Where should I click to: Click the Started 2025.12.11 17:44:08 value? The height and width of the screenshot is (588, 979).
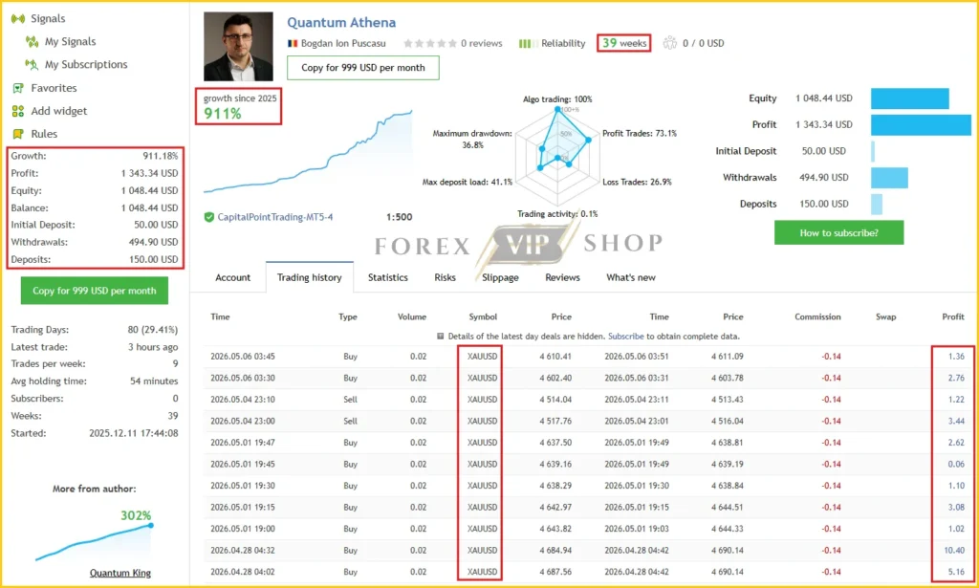134,433
